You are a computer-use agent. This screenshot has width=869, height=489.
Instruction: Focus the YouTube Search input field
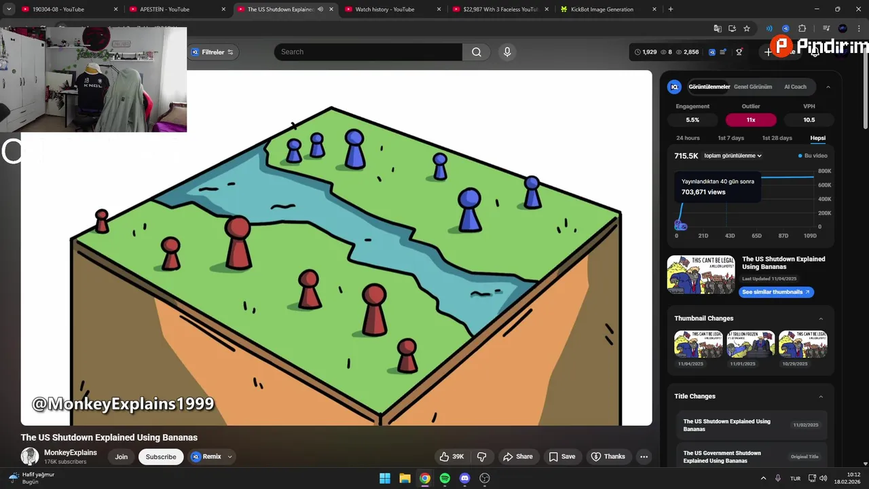(368, 52)
